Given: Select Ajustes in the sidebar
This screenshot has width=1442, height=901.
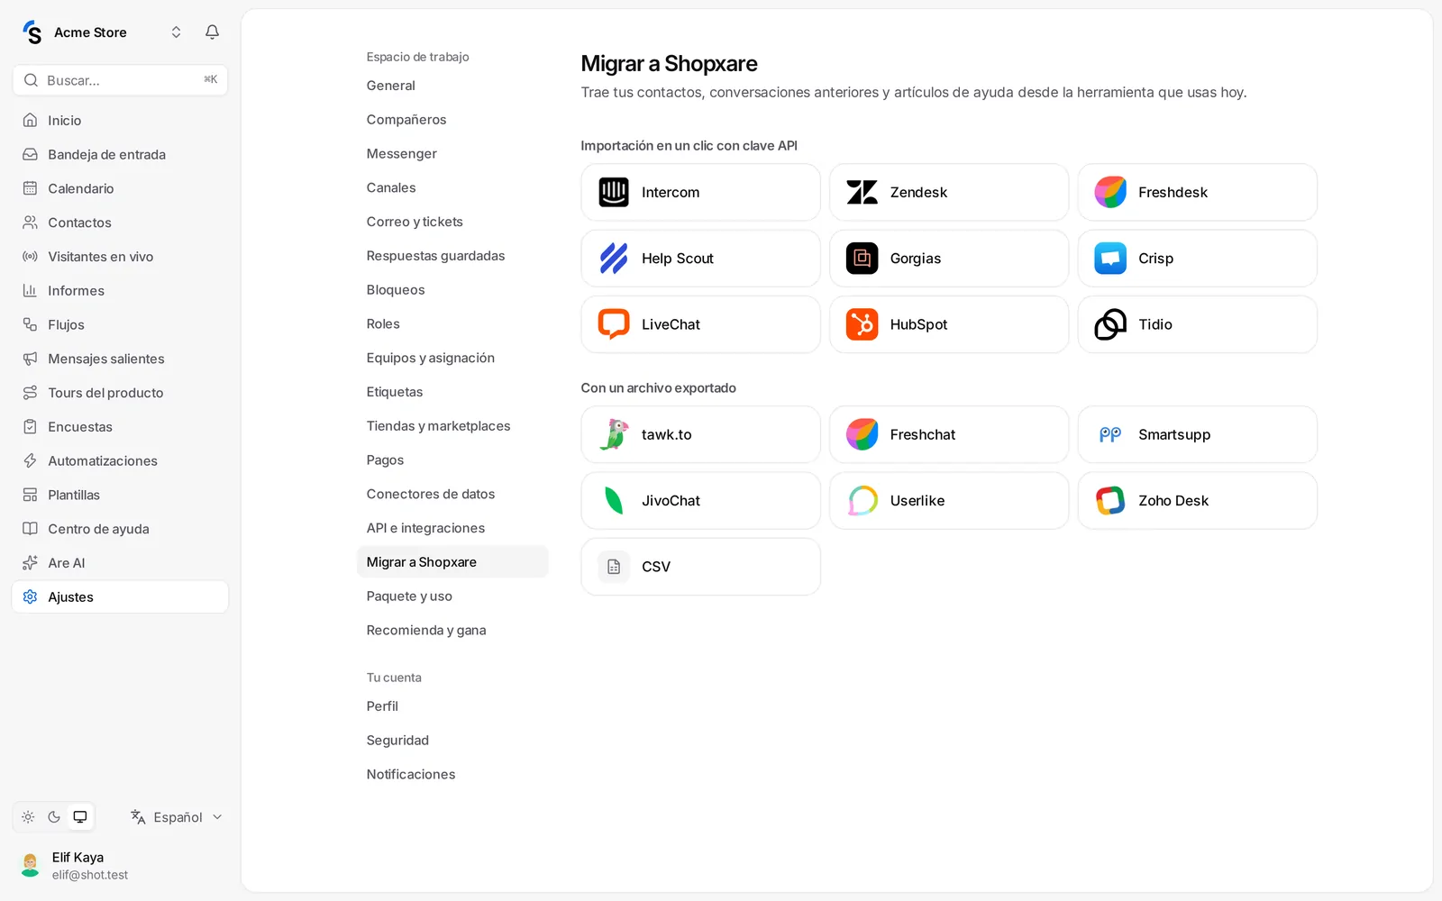Looking at the screenshot, I should click(120, 597).
